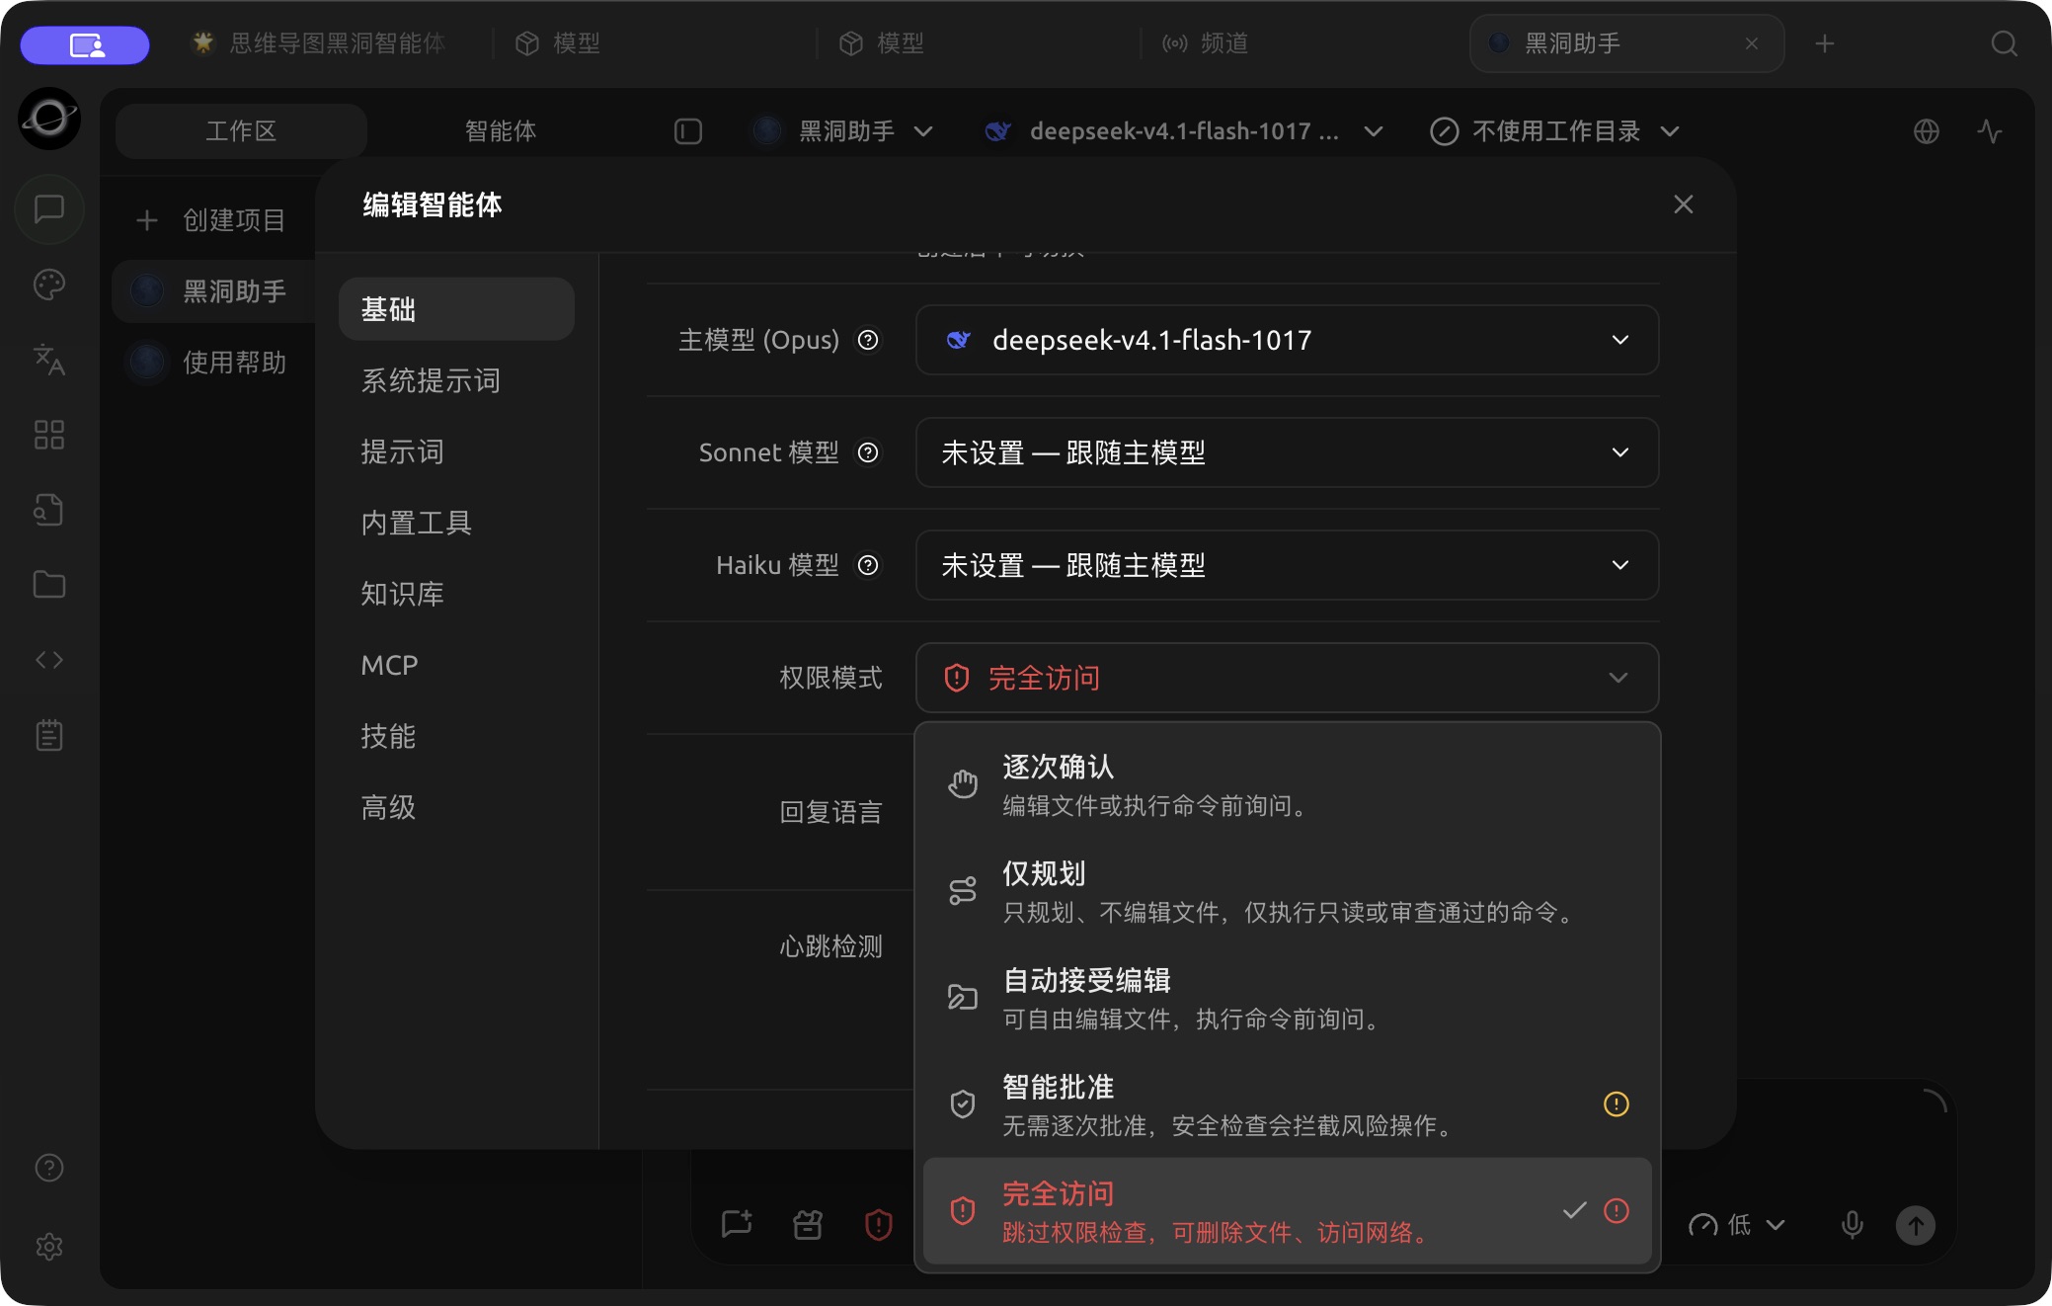
Task: Expand the 不使用工作目录 dropdown
Action: tap(1554, 131)
